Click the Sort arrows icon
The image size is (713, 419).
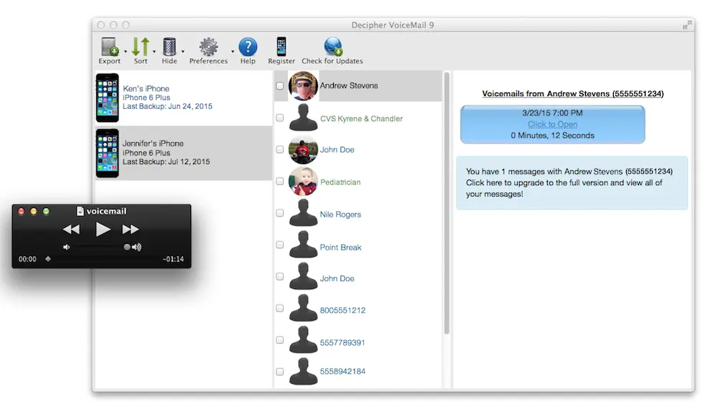140,47
